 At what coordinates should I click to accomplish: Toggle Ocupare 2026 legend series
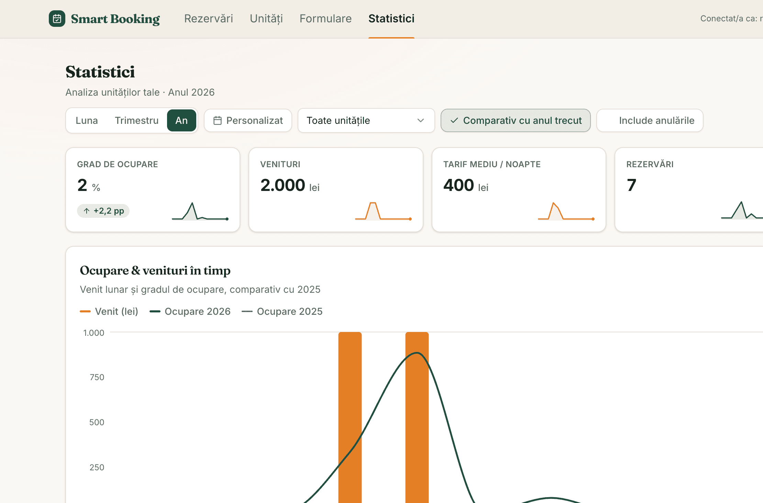pos(190,311)
